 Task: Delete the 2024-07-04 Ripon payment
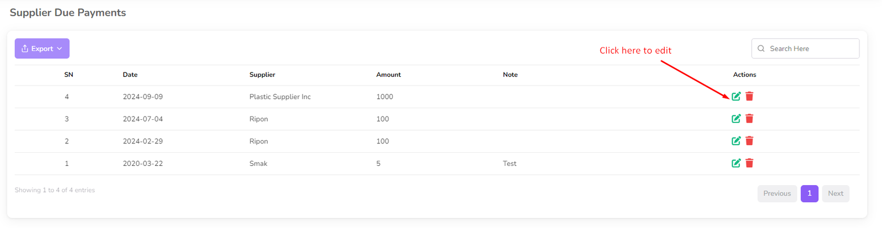[749, 119]
